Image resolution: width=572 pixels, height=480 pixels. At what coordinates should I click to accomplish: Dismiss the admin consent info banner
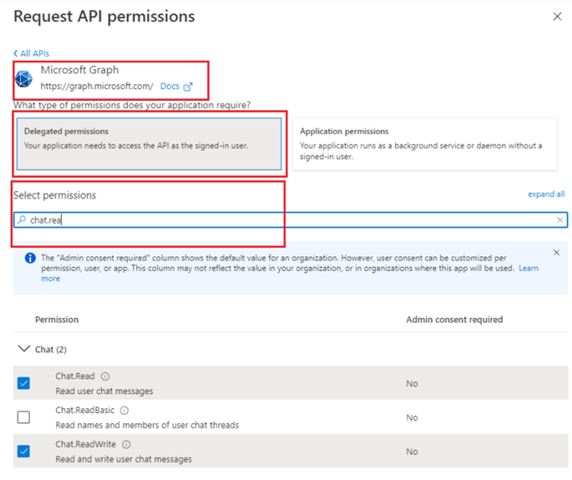click(x=557, y=252)
